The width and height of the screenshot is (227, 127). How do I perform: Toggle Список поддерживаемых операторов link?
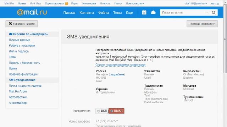point(121,65)
